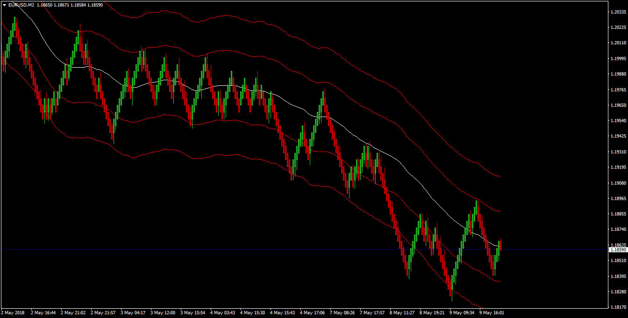The image size is (628, 318).
Task: Click the 1.18650 open price in header
Action: pos(44,5)
